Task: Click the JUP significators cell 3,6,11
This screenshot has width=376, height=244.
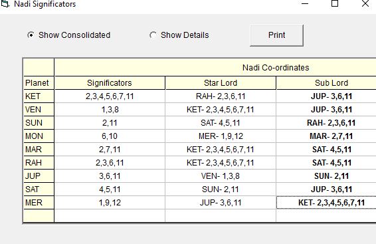Action: (110, 176)
